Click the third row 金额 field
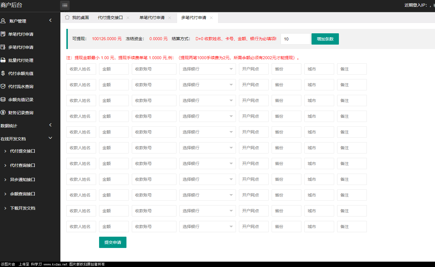This screenshot has width=435, height=267. click(x=114, y=100)
